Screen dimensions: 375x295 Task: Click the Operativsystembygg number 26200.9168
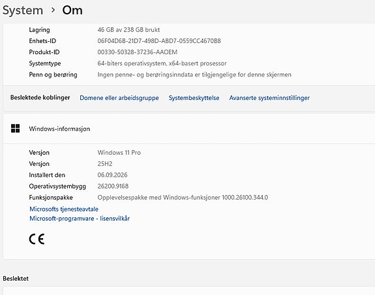click(113, 187)
